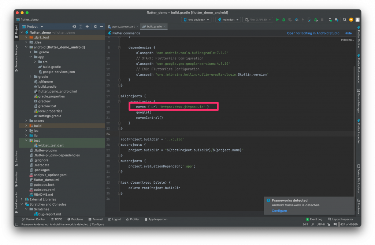This screenshot has width=375, height=245.
Task: Open the TODO tool window
Action: point(56,219)
